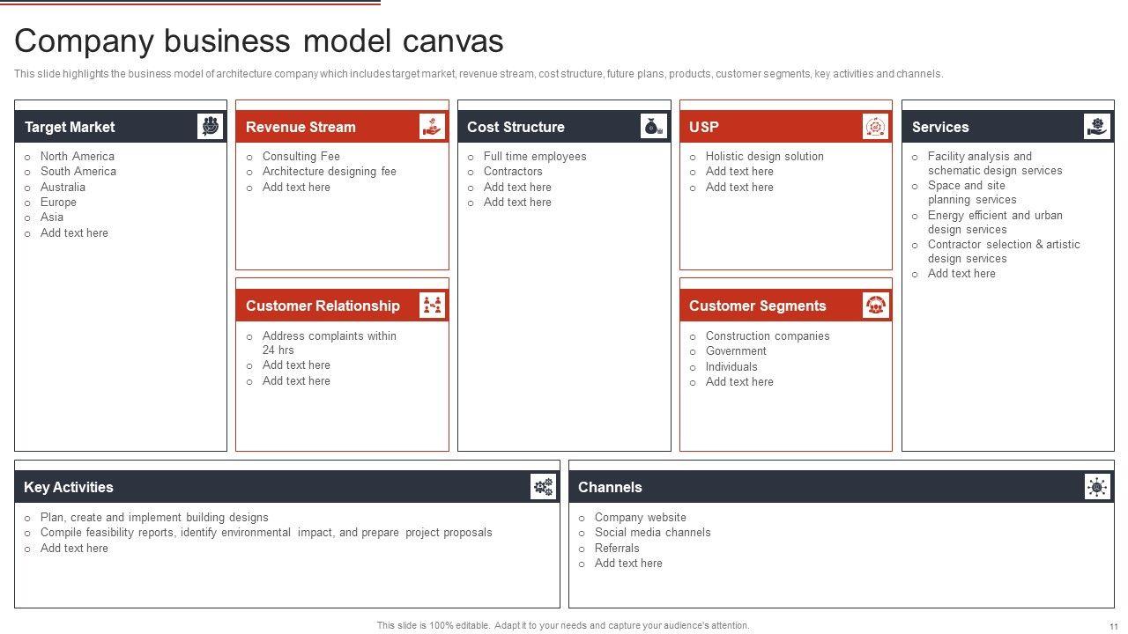Click the Cost Structure money bag icon

[x=653, y=127]
